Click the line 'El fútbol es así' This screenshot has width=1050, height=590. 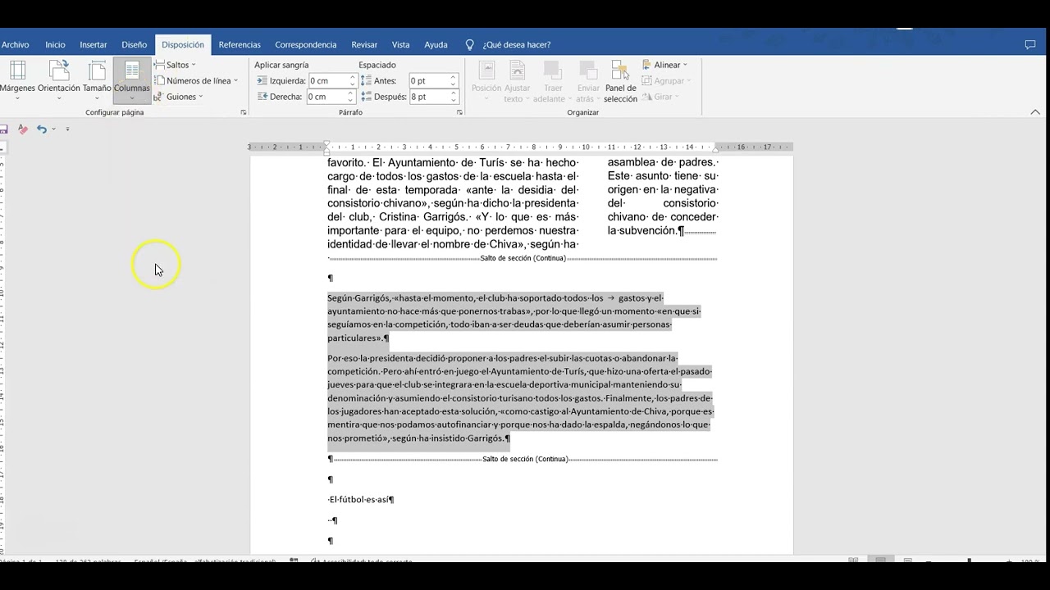(x=360, y=499)
